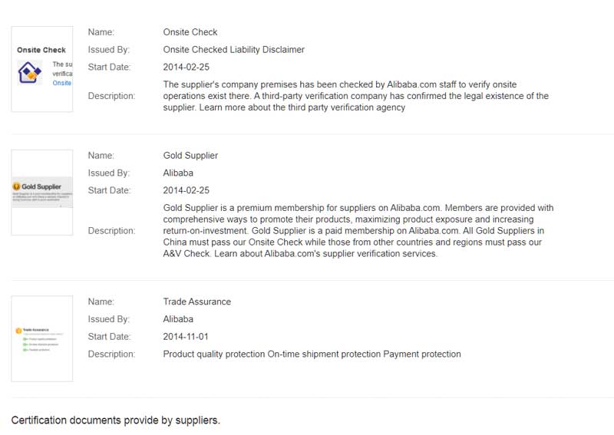Click 'Certification documents provide by suppliers' heading

tap(115, 420)
